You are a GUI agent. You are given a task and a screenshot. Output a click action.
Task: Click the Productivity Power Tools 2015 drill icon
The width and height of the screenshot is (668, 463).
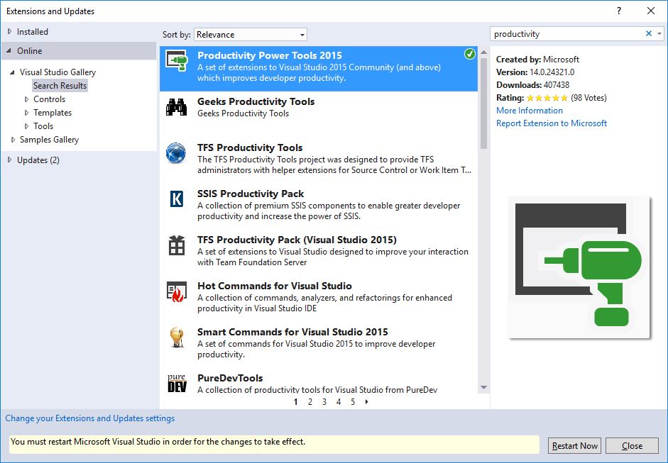click(177, 60)
